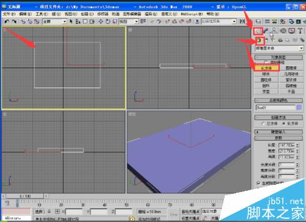Click the 球体 Sphere button
Image resolution: width=306 pixels, height=222 pixels.
point(266,74)
